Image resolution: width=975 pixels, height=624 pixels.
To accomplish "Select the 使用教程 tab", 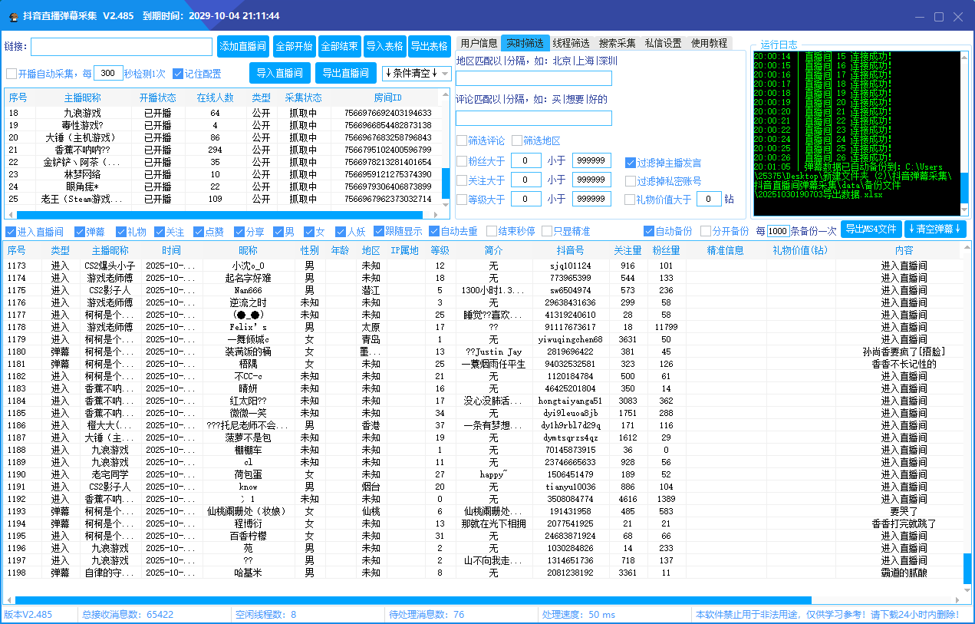I will 709,43.
